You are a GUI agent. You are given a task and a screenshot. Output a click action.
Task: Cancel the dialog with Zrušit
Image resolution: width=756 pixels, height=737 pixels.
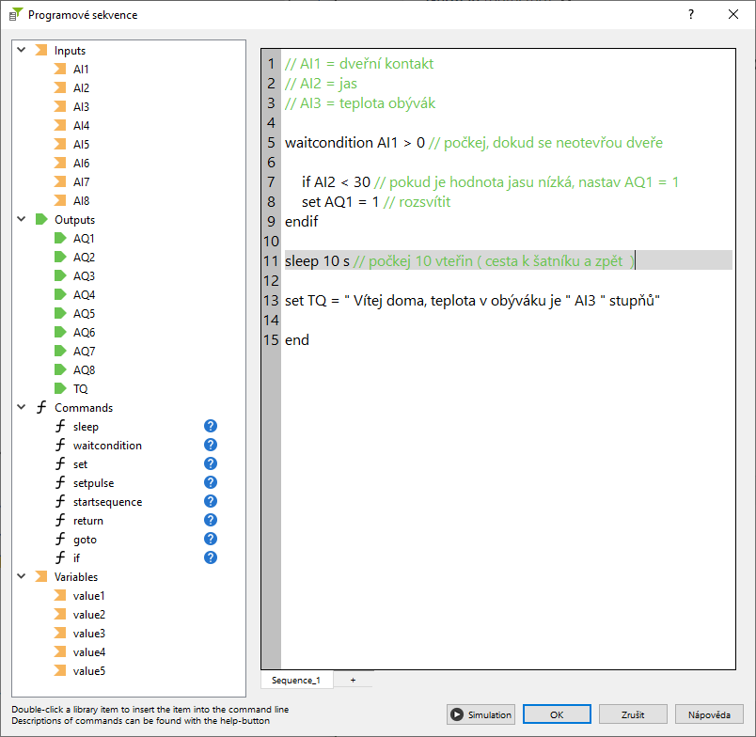pyautogui.click(x=633, y=714)
